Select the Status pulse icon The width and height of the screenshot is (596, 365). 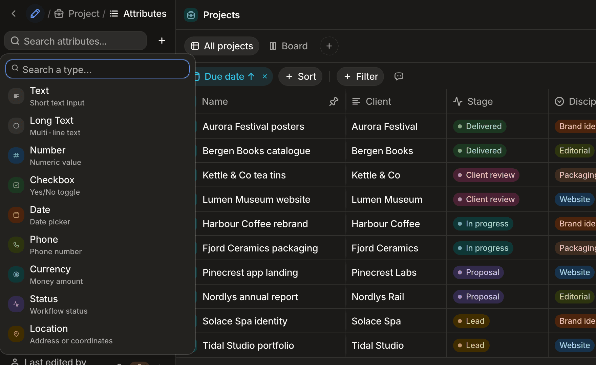coord(16,305)
